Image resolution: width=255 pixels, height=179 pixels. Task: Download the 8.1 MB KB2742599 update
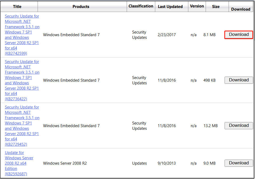pos(239,35)
